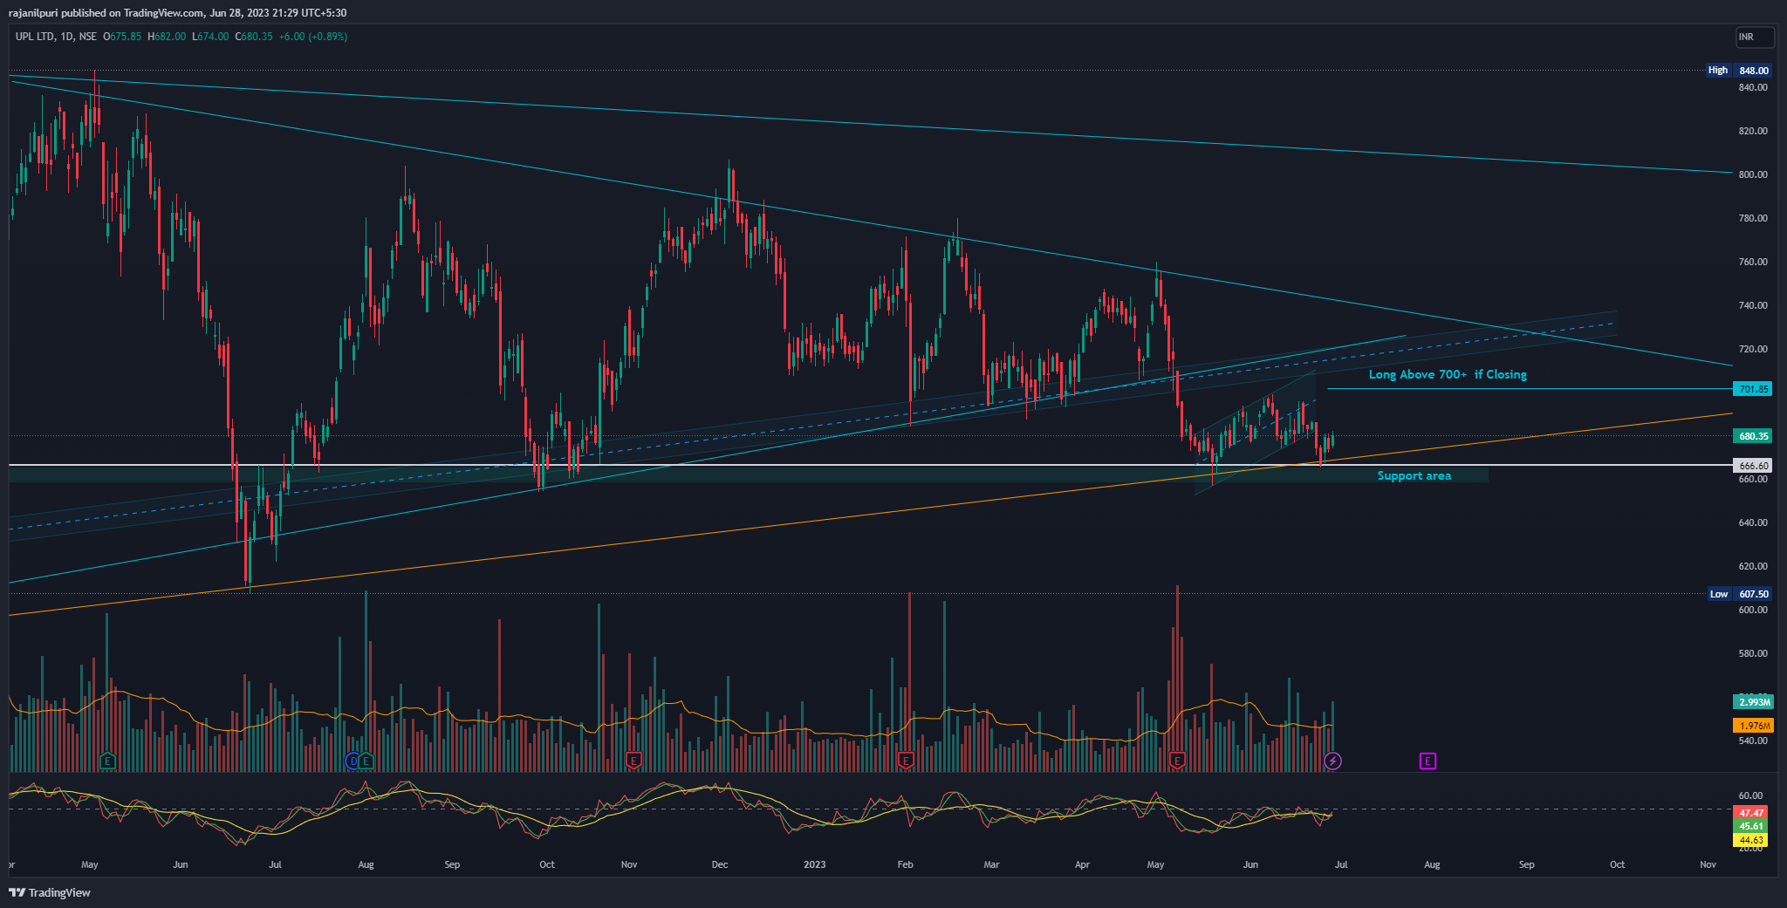This screenshot has width=1787, height=908.
Task: Click the purple lightning event marker
Action: coord(1332,761)
